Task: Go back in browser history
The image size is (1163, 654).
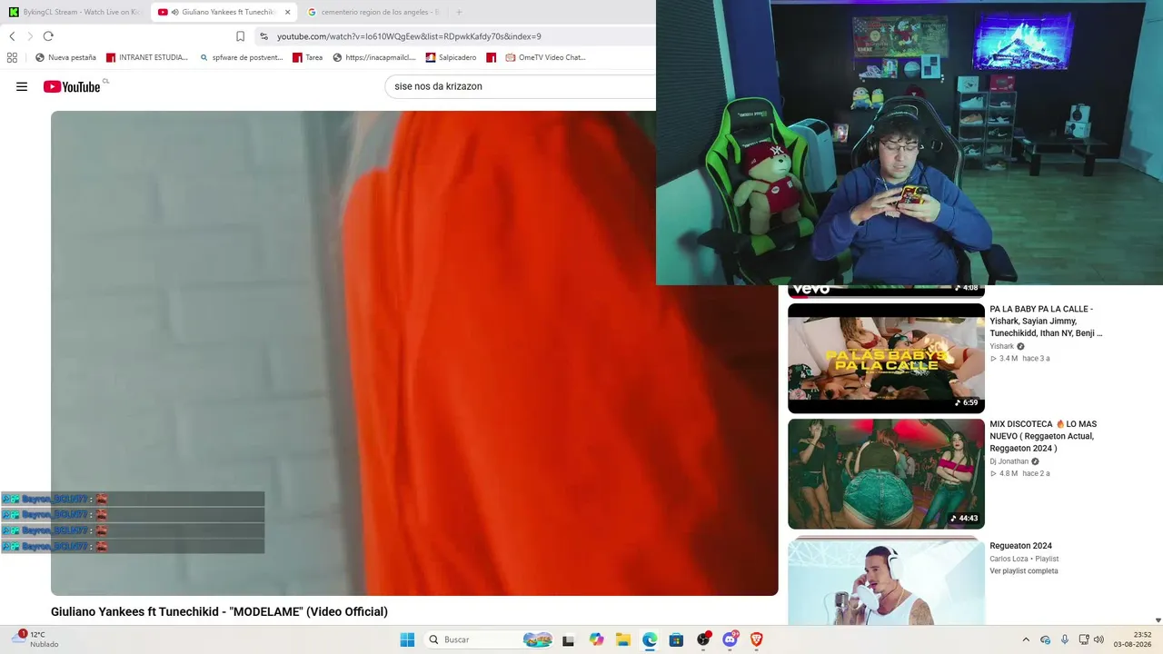Action: click(x=12, y=36)
